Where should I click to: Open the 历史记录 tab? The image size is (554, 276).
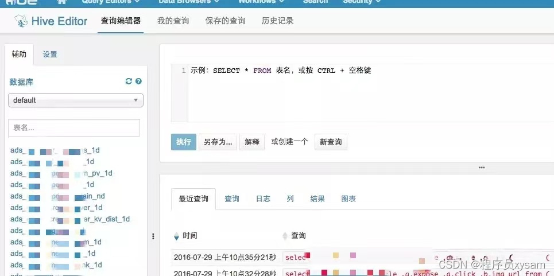pos(278,21)
